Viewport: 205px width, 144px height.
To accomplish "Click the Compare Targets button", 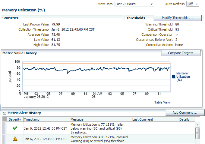I will [181, 53].
